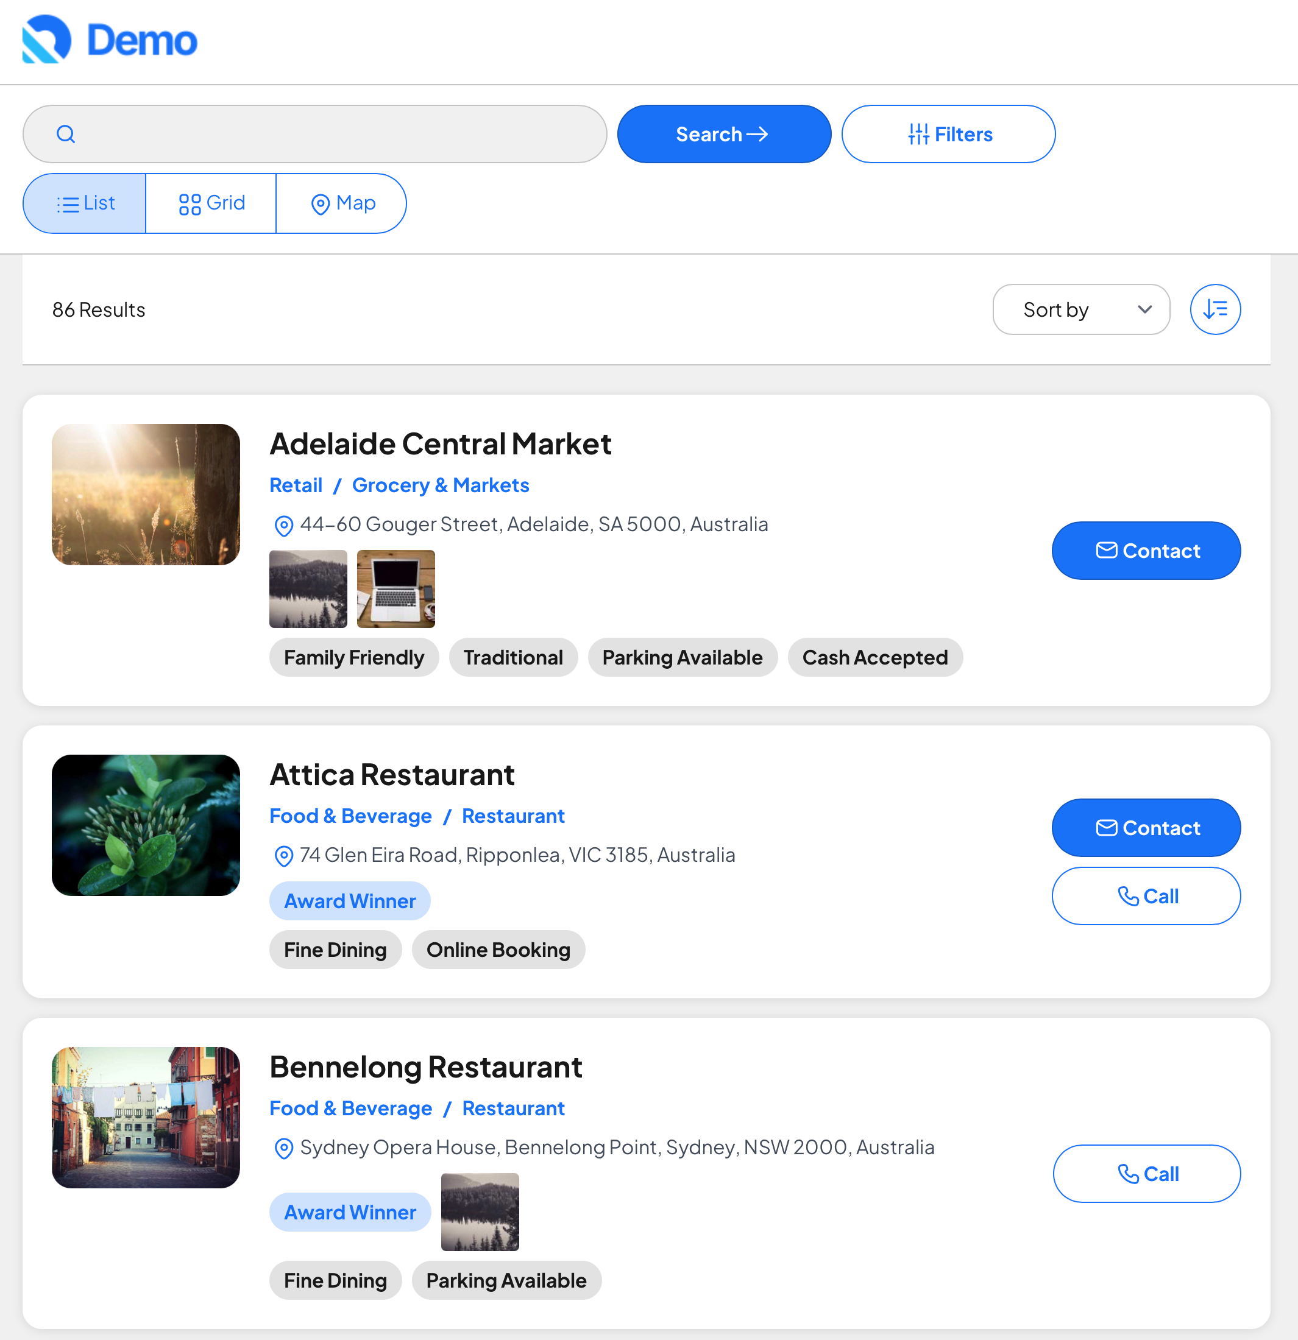Click the sort direction toggle icon
The image size is (1298, 1340).
pos(1215,309)
